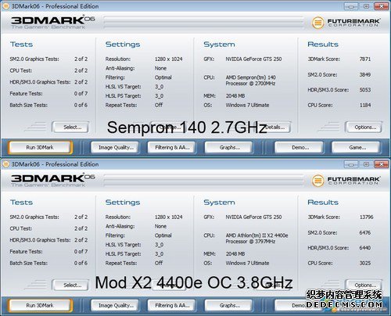This screenshot has width=391, height=316.
Task: Open Filtering & AA in bottom window
Action: (x=172, y=306)
